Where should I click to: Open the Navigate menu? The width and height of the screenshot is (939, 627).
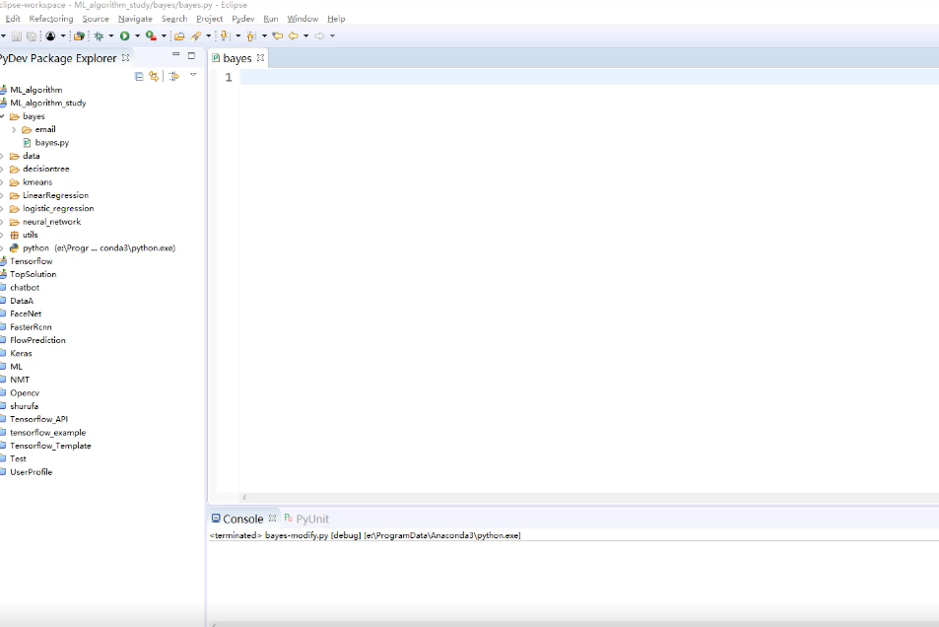pyautogui.click(x=135, y=19)
